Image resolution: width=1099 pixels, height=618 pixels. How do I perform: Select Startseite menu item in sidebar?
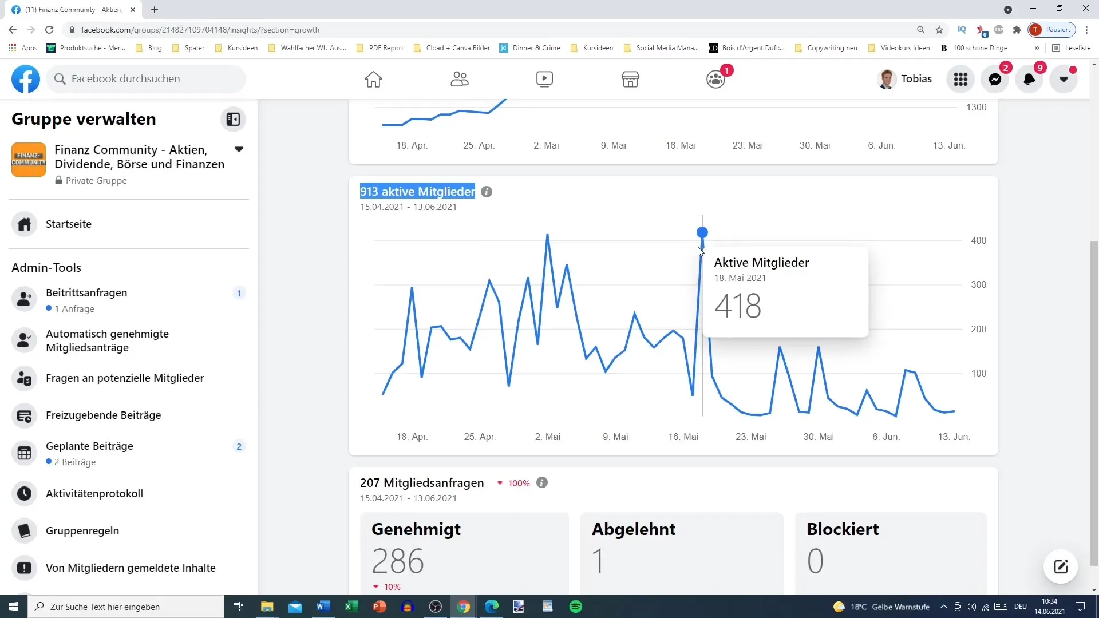pyautogui.click(x=69, y=223)
